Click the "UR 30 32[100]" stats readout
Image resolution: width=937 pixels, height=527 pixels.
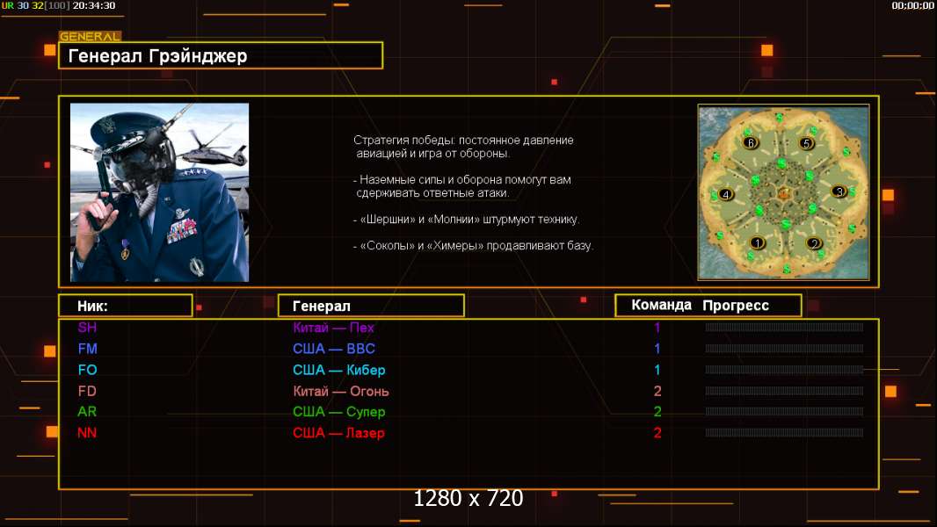pos(36,5)
